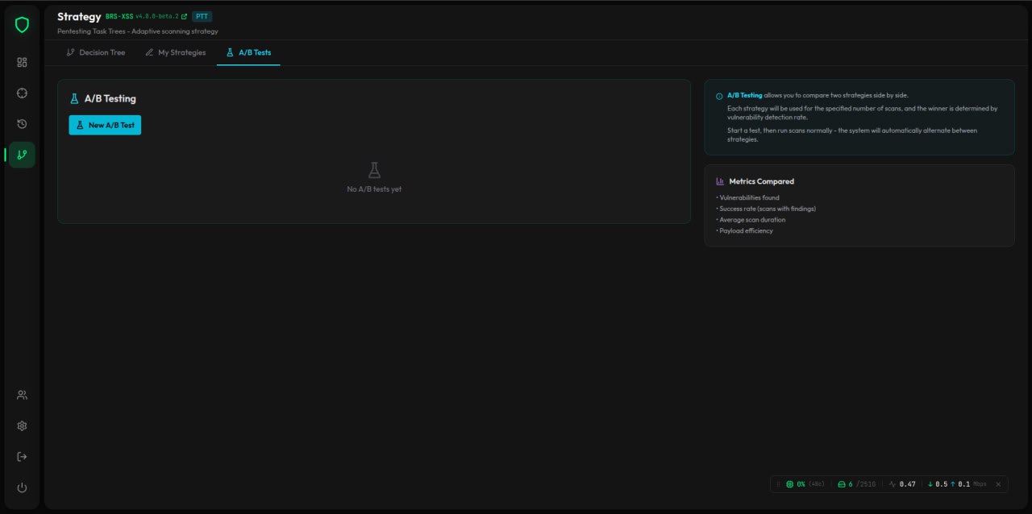
Task: Select the active Strategy branch icon in sidebar
Action: coord(22,155)
